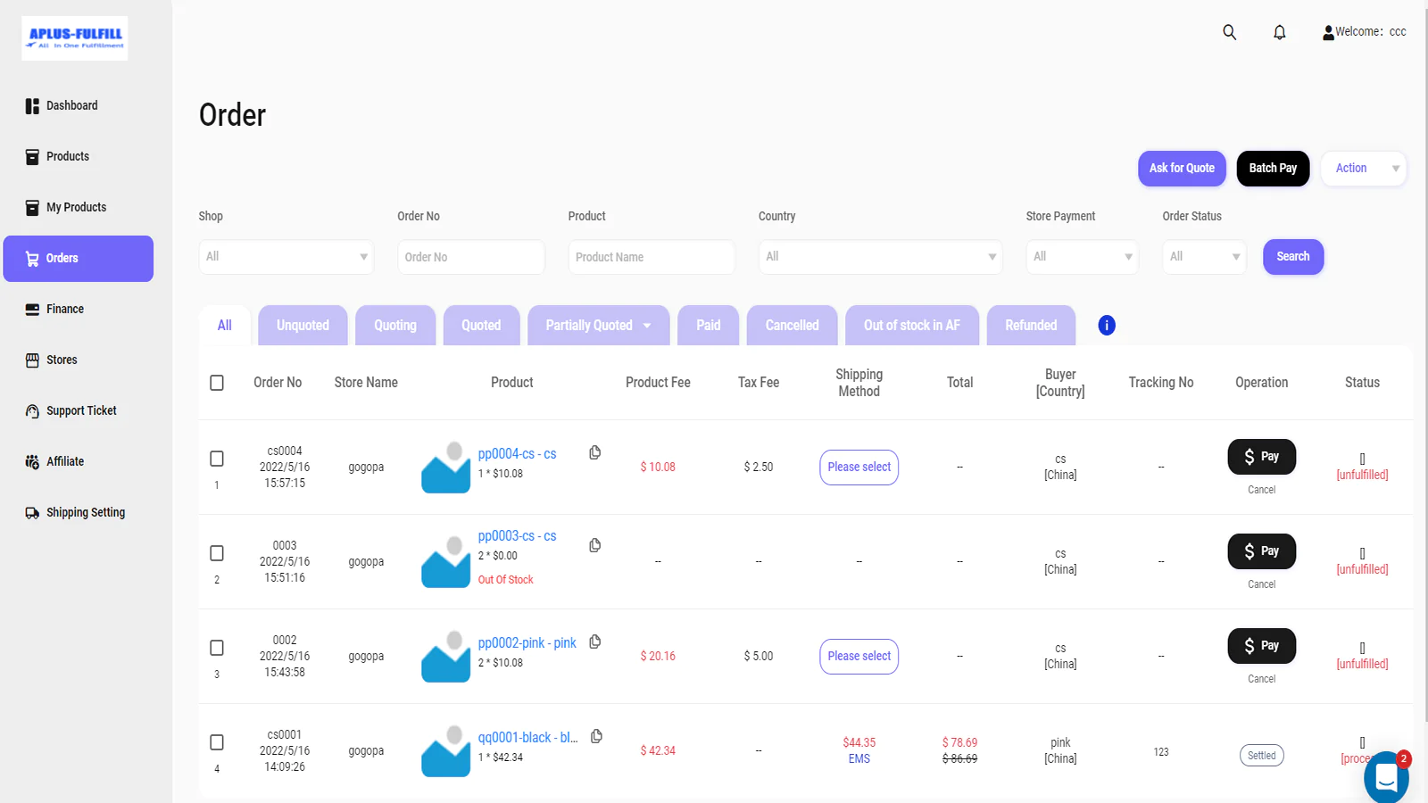
Task: Select shipping method for order 0002
Action: point(859,657)
